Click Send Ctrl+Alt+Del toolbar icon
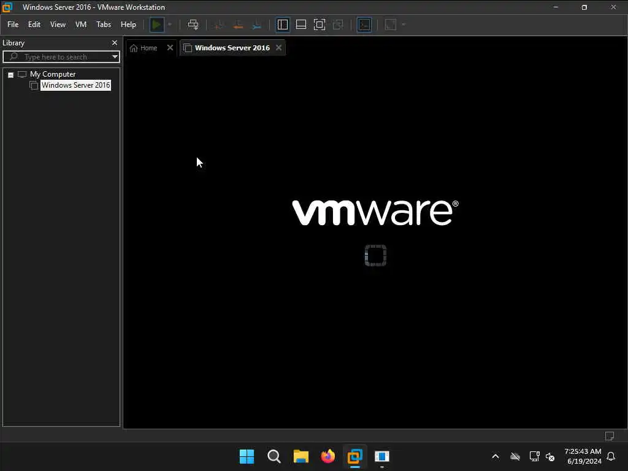Viewport: 628px width, 471px height. (193, 25)
